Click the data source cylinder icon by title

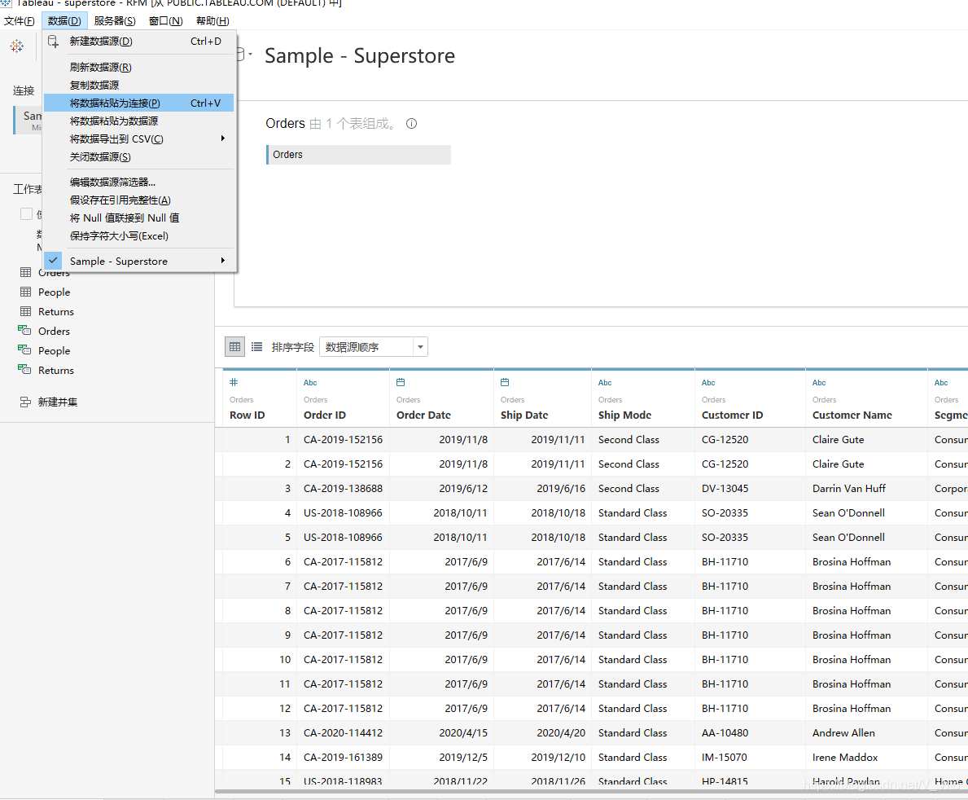coord(242,55)
